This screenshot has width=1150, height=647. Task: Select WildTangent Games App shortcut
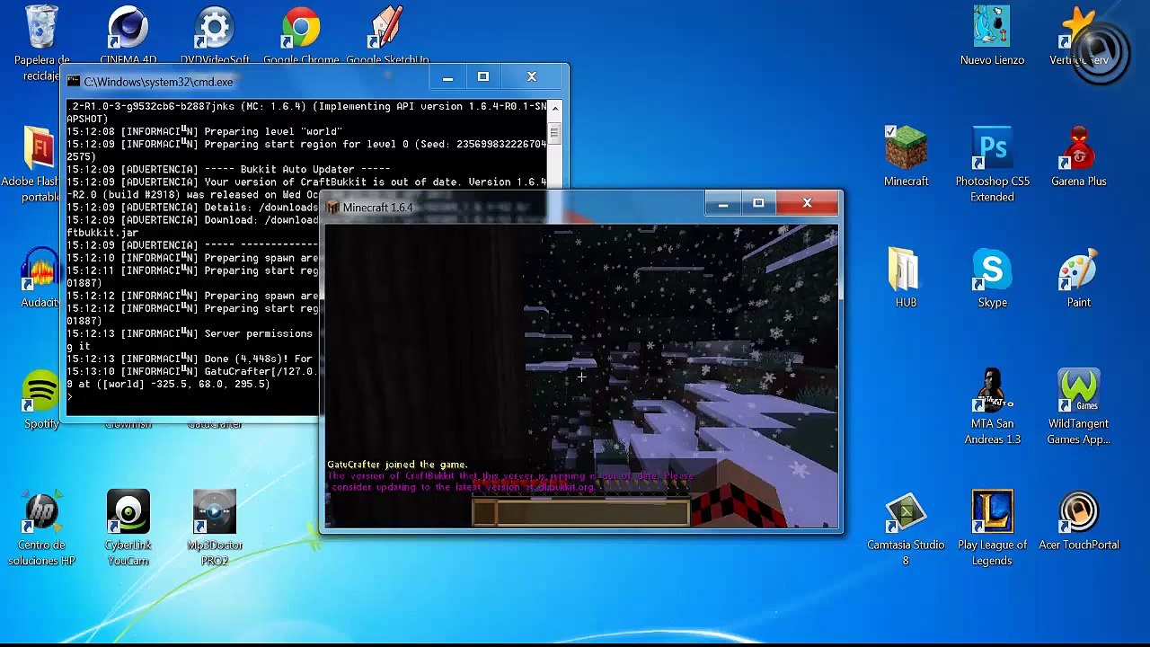pyautogui.click(x=1078, y=391)
